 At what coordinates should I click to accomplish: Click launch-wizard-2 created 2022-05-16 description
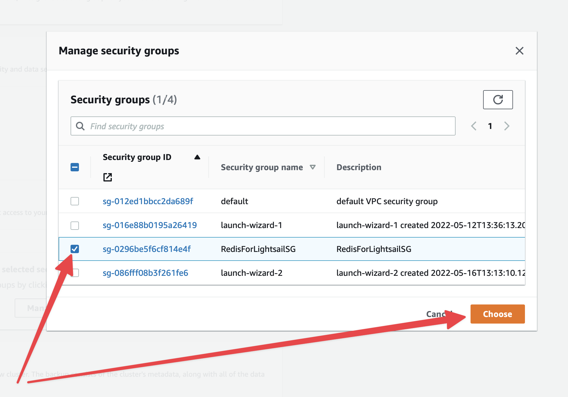(x=431, y=273)
